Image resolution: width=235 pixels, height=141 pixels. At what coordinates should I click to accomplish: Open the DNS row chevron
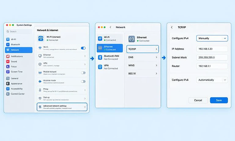tap(156, 57)
